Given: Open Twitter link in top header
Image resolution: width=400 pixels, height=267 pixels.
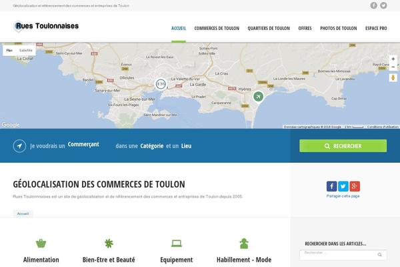Looking at the screenshot, I should click(383, 5).
